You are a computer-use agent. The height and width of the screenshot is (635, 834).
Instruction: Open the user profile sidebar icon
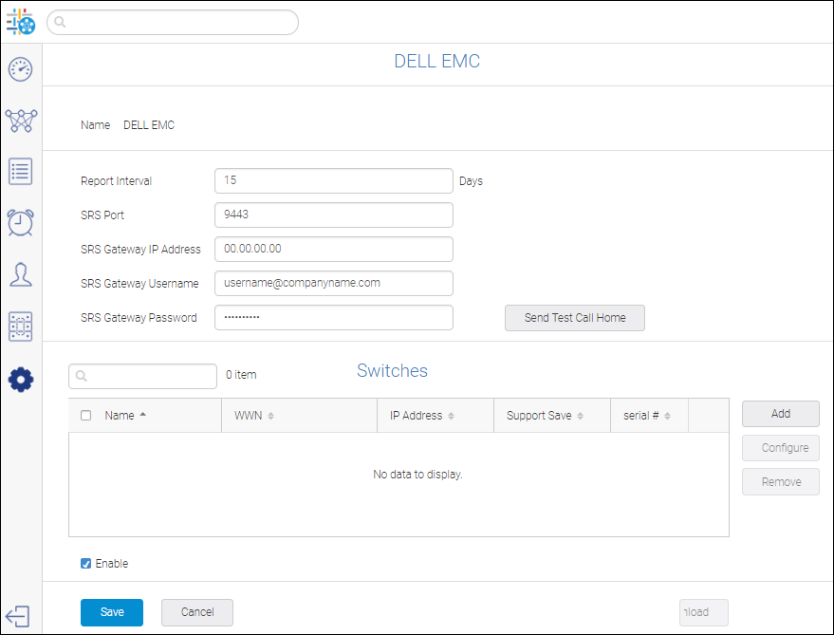point(21,274)
